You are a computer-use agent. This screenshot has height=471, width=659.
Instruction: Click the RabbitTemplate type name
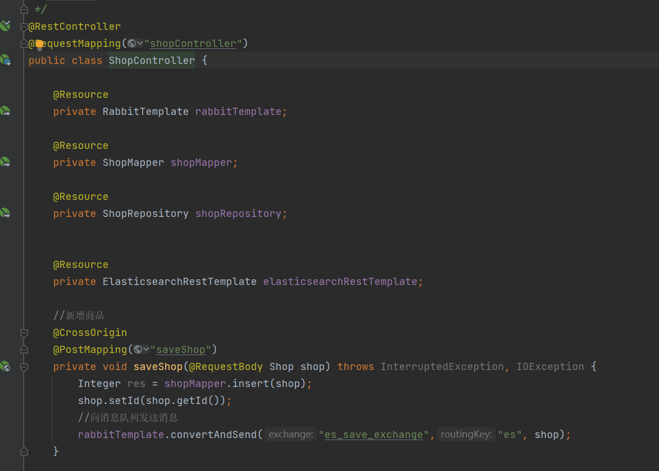[146, 111]
